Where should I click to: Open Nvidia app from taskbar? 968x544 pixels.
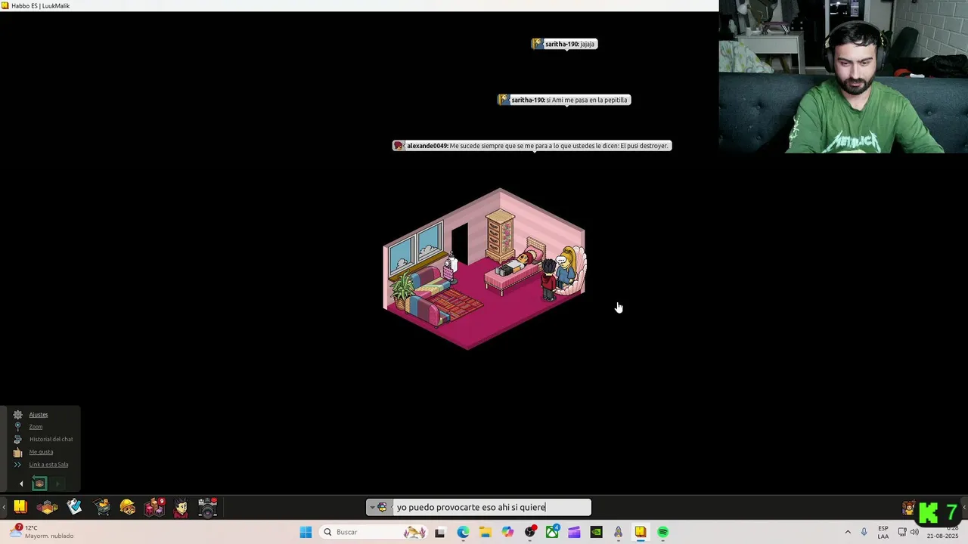(596, 532)
